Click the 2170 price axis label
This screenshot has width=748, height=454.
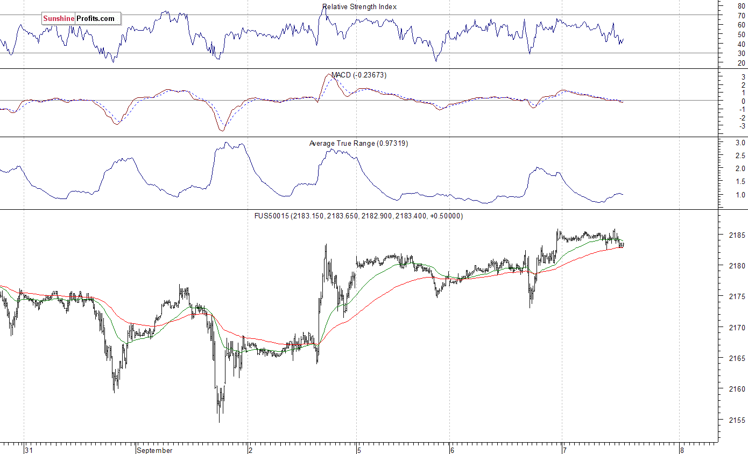[738, 328]
